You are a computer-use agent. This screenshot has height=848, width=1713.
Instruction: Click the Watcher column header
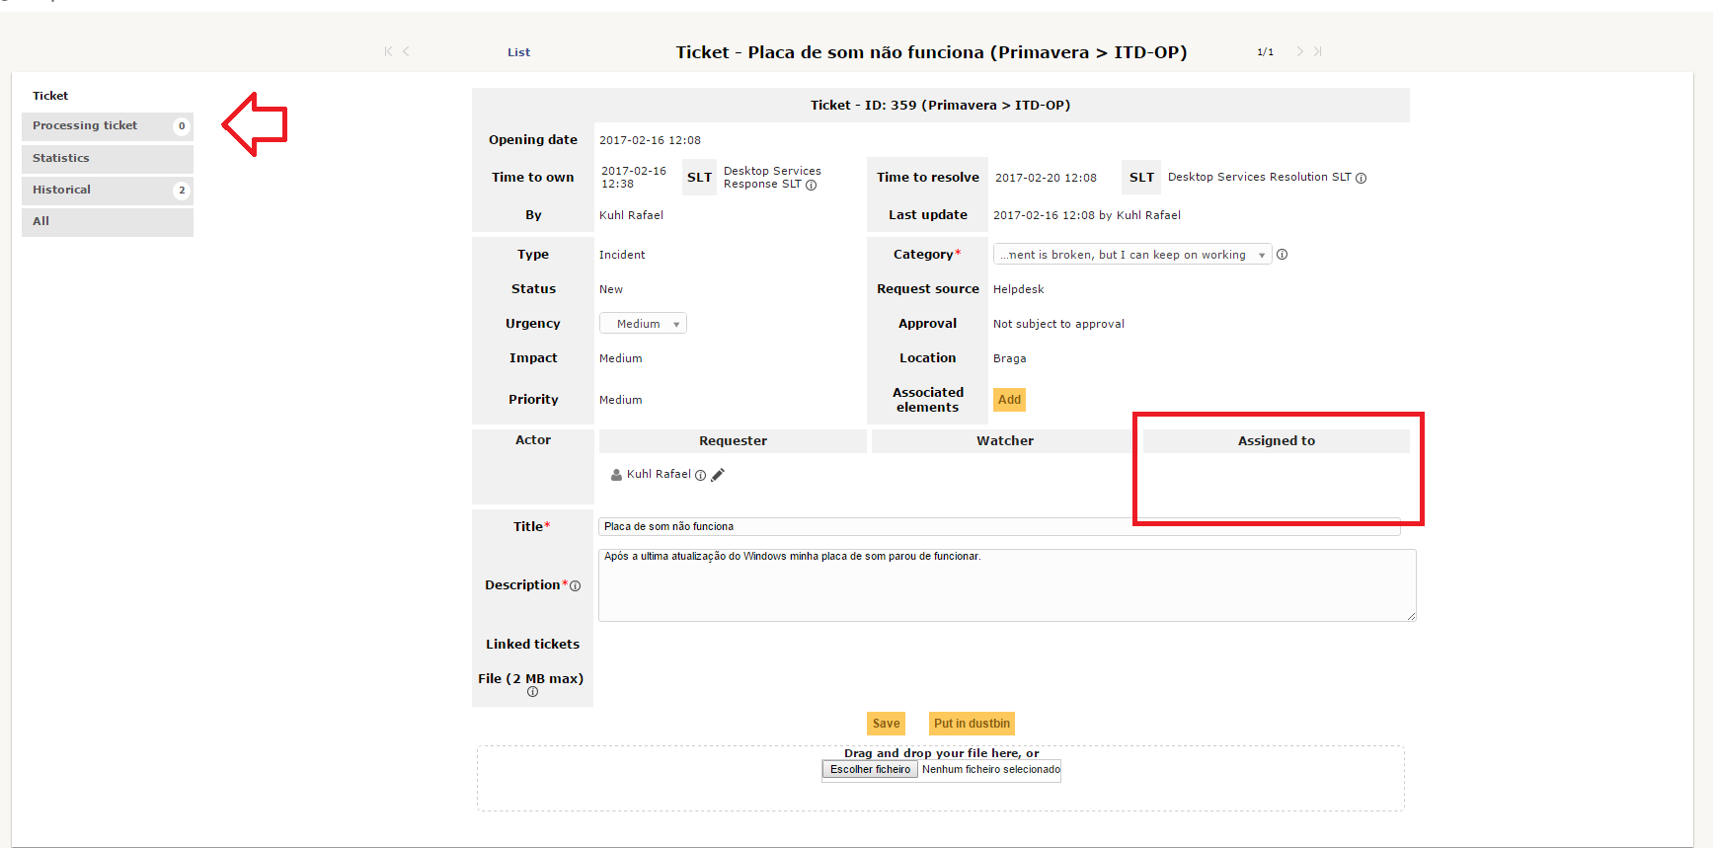click(1004, 441)
